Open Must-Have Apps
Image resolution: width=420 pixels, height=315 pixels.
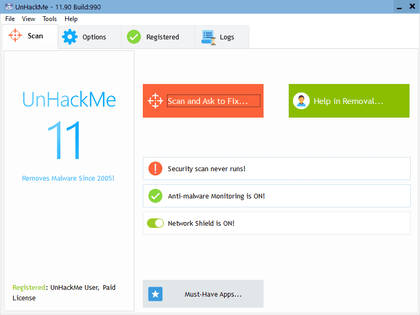(203, 294)
